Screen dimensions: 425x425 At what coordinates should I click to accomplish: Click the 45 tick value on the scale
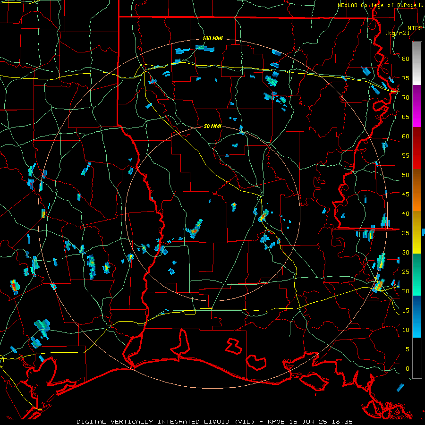(406, 194)
